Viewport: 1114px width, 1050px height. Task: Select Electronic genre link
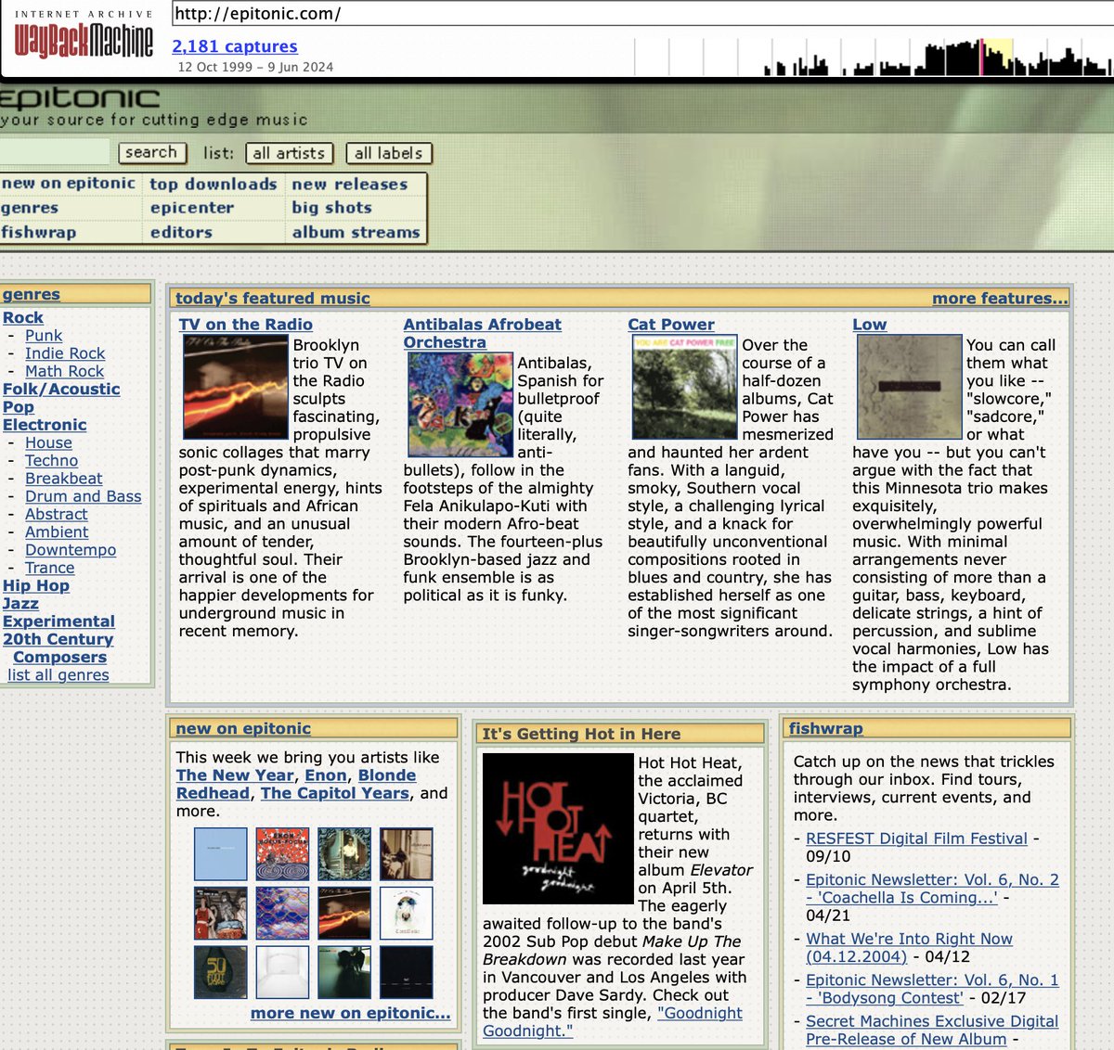point(45,425)
